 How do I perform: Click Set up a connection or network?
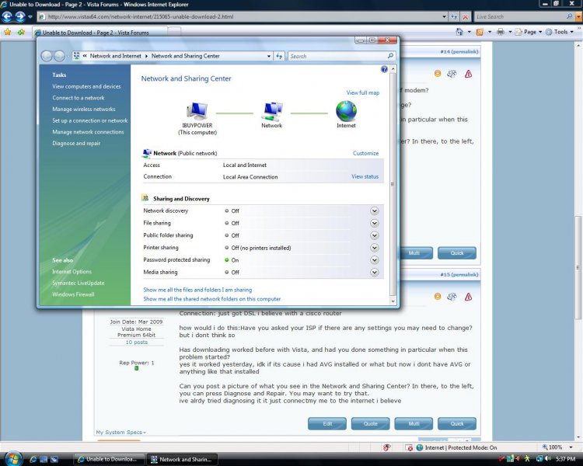pyautogui.click(x=89, y=120)
